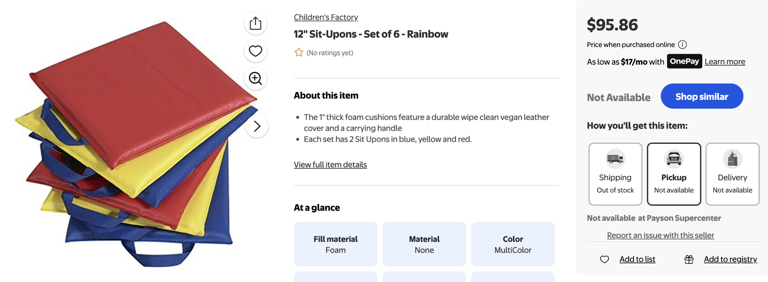Image resolution: width=768 pixels, height=282 pixels.
Task: Click the heart icon beside Add to list
Action: click(x=604, y=259)
